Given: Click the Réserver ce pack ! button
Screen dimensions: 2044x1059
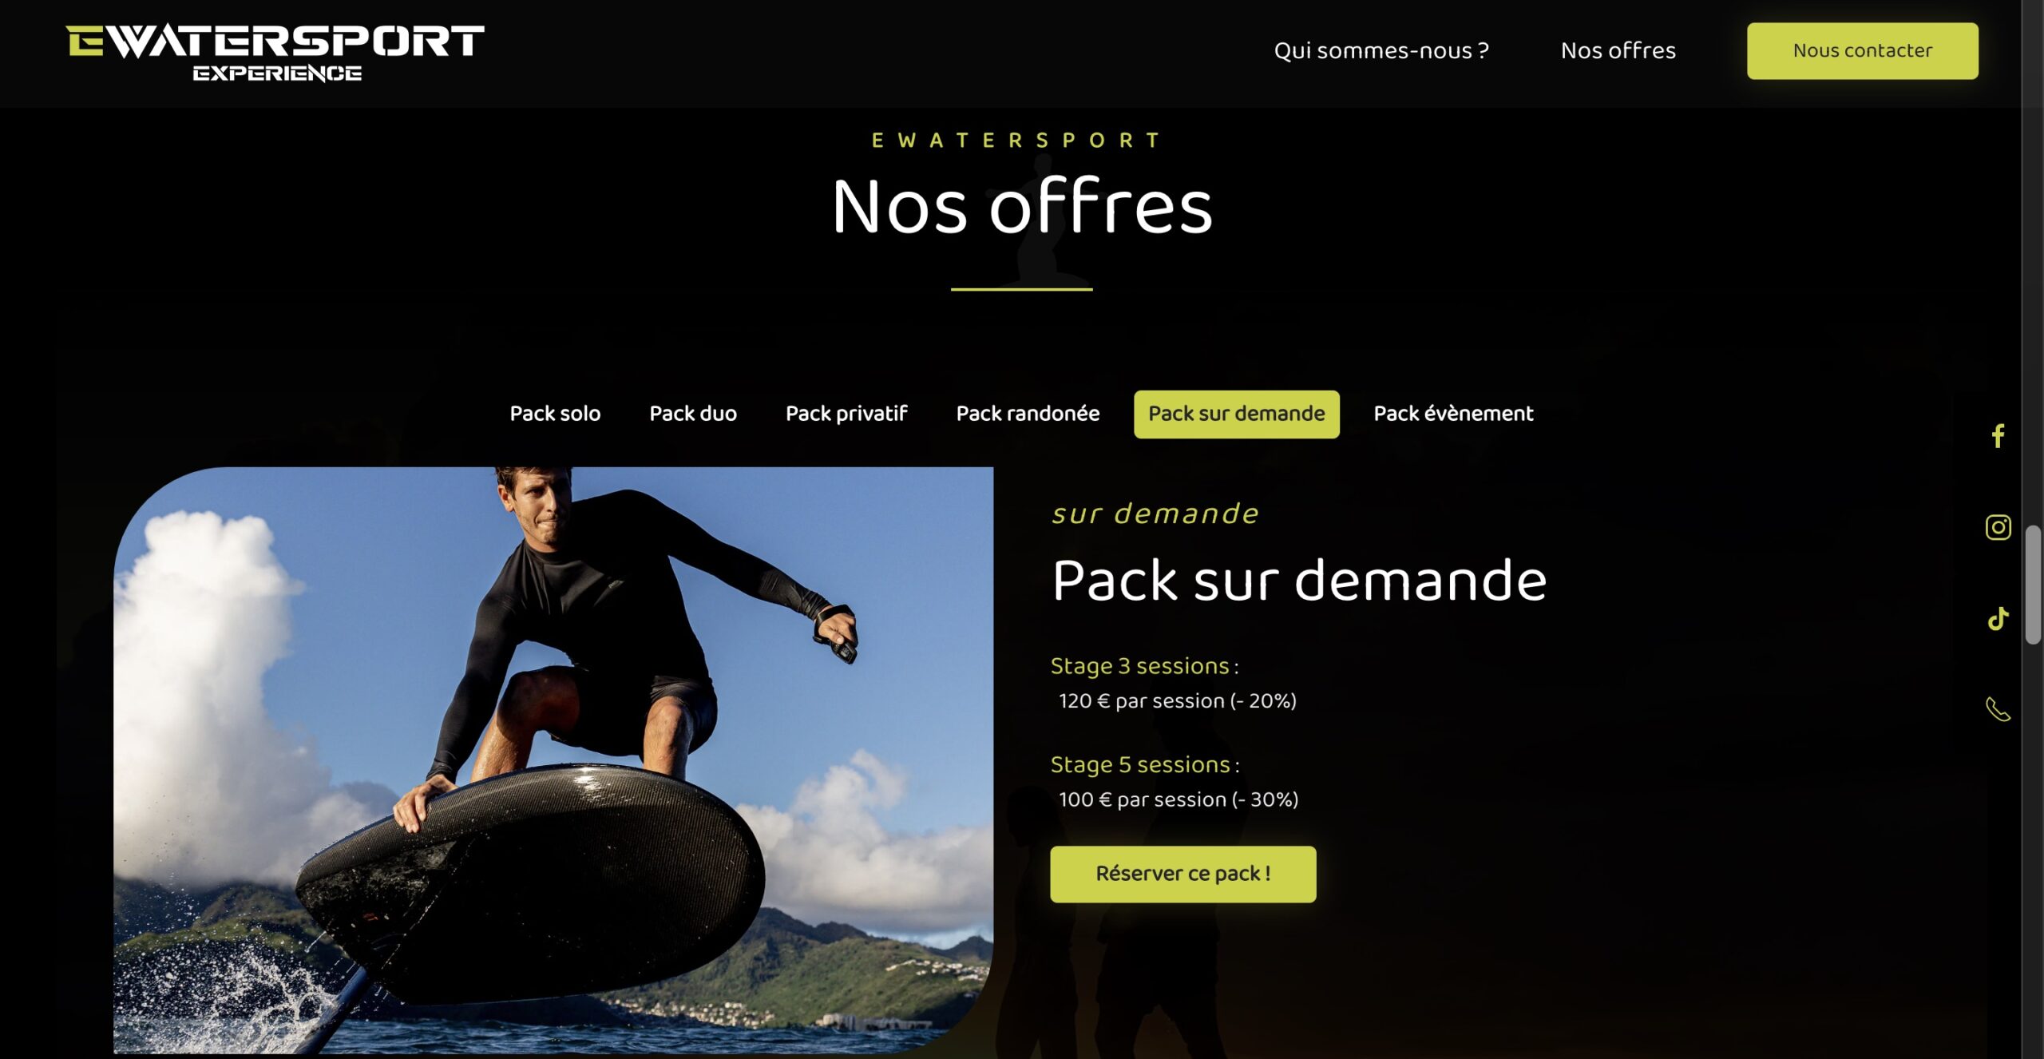Looking at the screenshot, I should [x=1182, y=874].
